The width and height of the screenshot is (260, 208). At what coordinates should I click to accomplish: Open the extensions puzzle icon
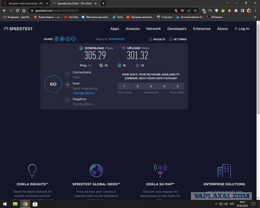tap(236, 11)
